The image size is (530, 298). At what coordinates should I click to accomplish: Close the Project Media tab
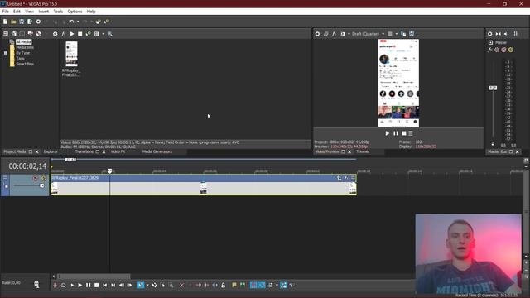(x=36, y=152)
